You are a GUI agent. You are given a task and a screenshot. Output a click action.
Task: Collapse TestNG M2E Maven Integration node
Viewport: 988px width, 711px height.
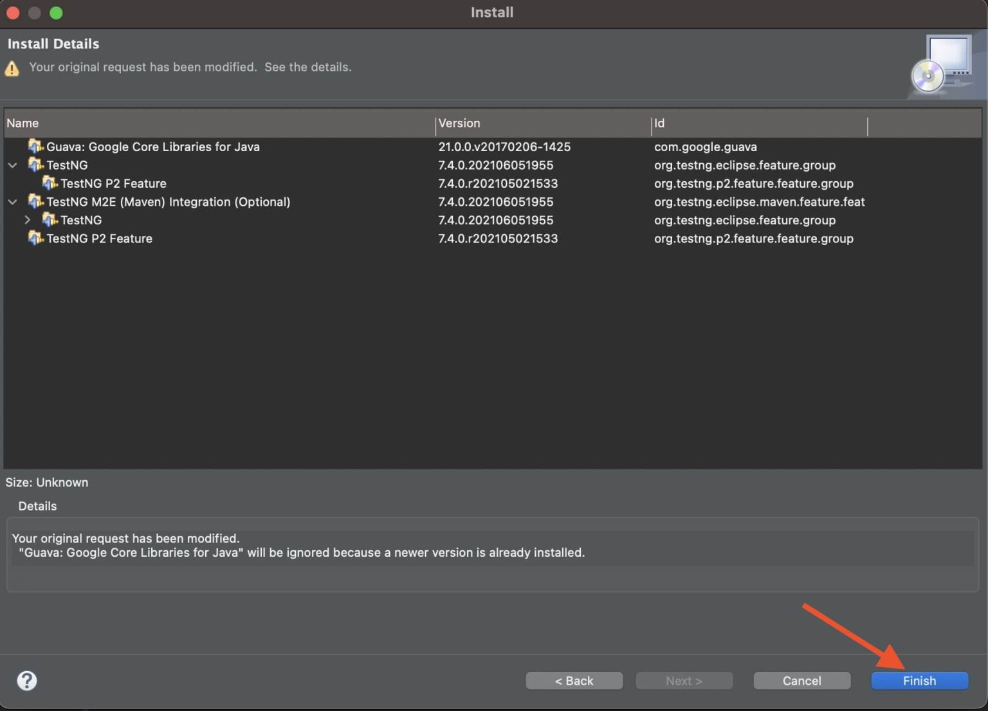[12, 201]
